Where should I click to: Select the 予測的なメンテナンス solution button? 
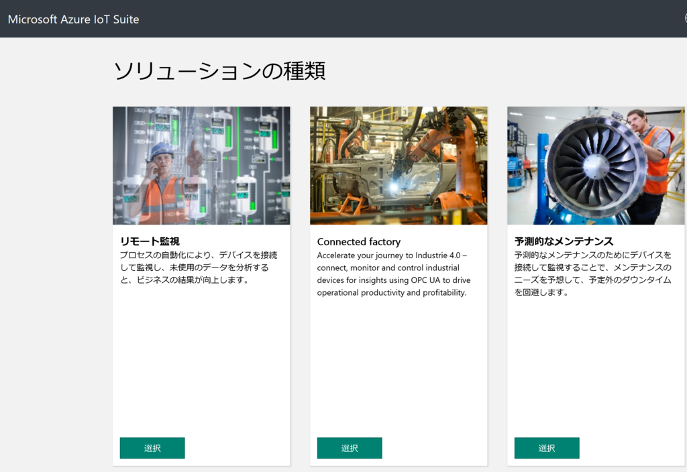(x=546, y=448)
